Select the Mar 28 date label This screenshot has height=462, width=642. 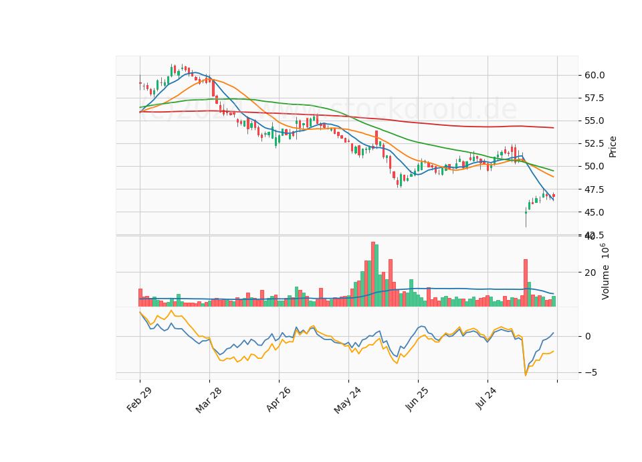pyautogui.click(x=209, y=400)
